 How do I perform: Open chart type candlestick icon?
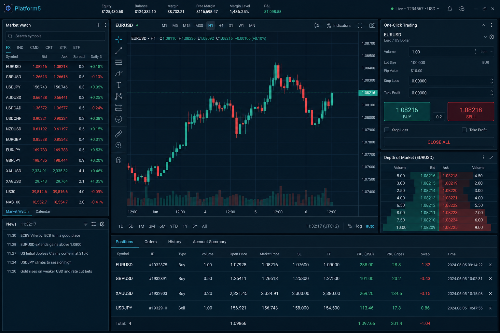coord(317,25)
